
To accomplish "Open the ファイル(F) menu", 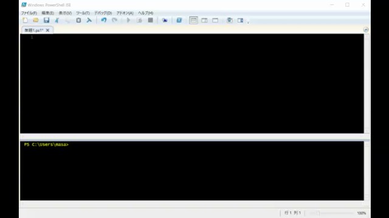I will coord(29,13).
